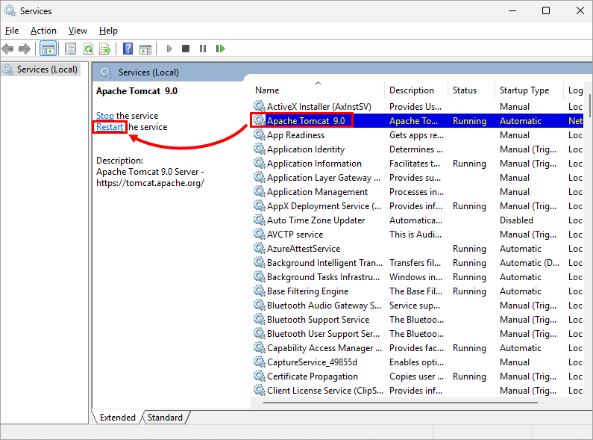Screen dimensions: 593x440
Task: Switch to the Extended tab
Action: (117, 418)
